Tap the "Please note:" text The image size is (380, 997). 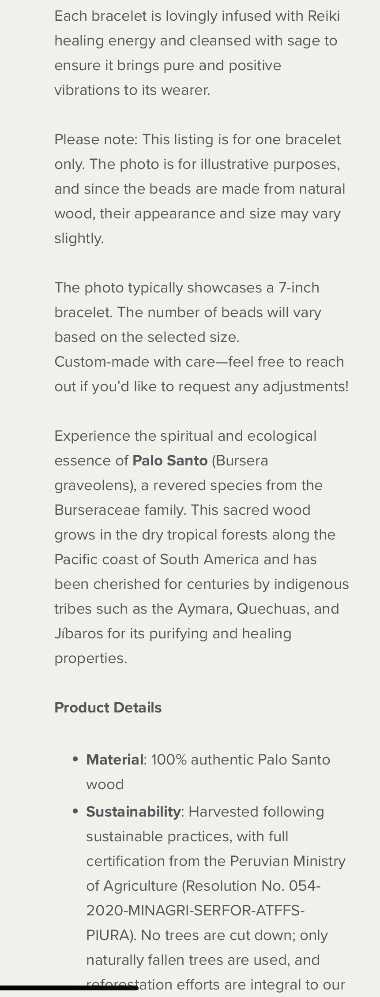tap(96, 139)
